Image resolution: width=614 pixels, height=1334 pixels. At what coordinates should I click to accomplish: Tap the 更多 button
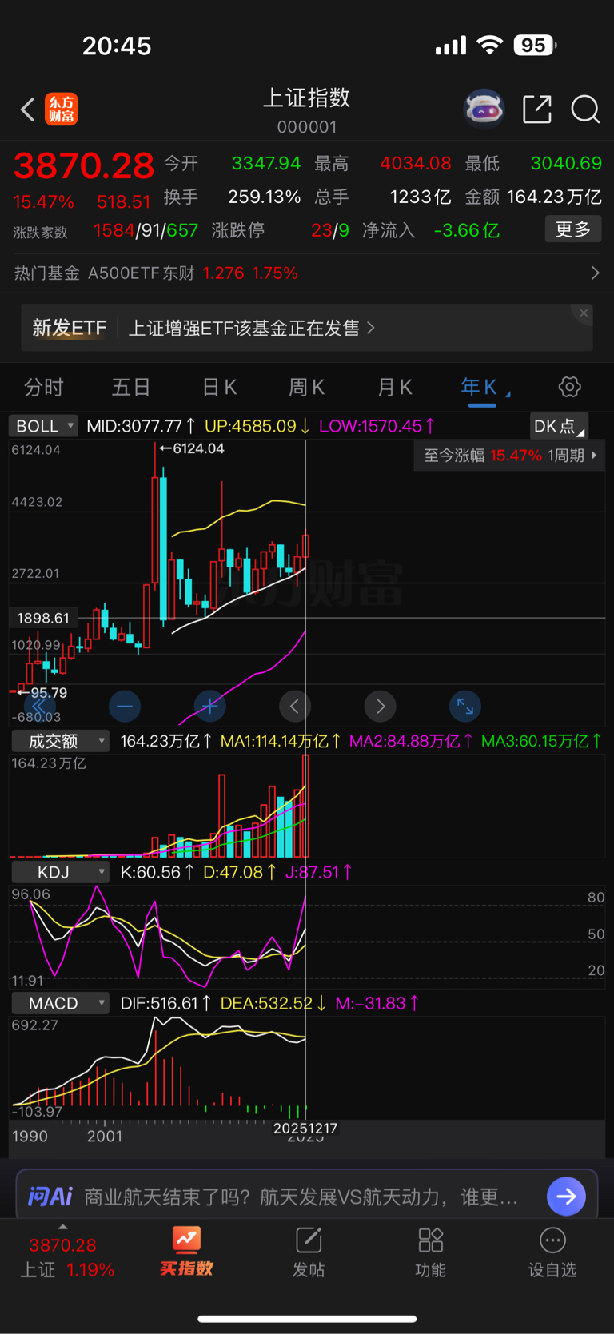click(573, 229)
